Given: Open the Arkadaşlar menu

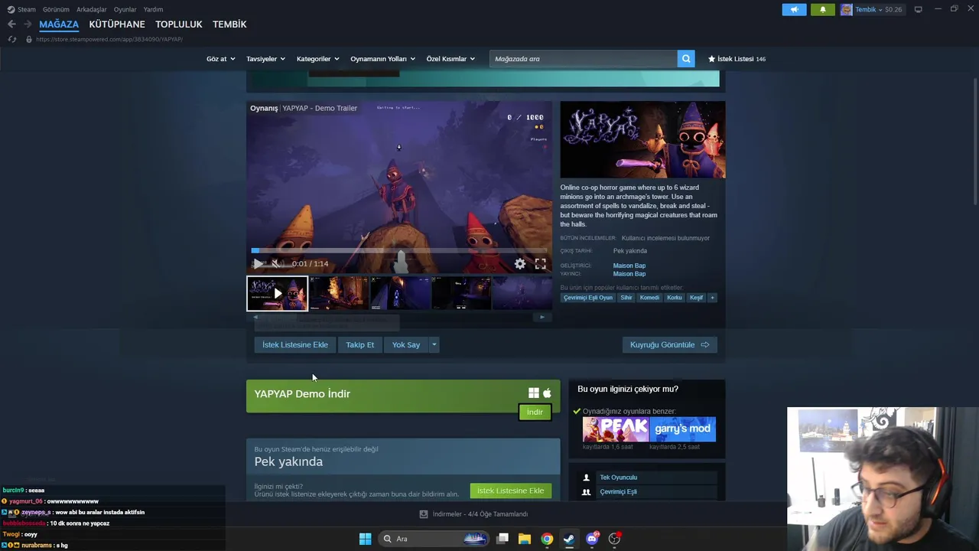Looking at the screenshot, I should [92, 9].
